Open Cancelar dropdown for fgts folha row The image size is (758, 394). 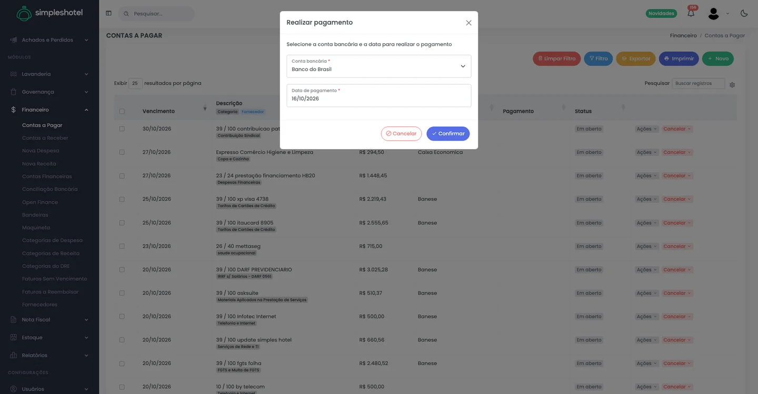(677, 363)
